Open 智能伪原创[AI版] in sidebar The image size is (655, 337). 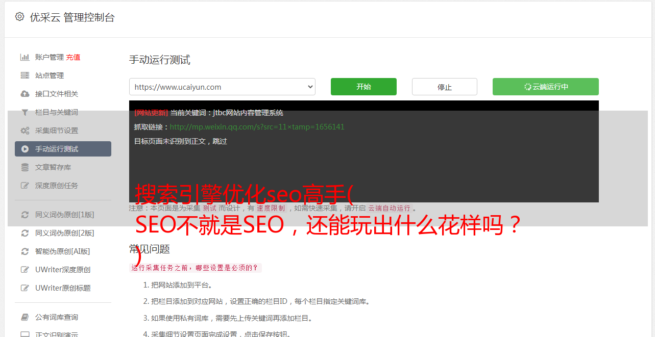click(63, 251)
